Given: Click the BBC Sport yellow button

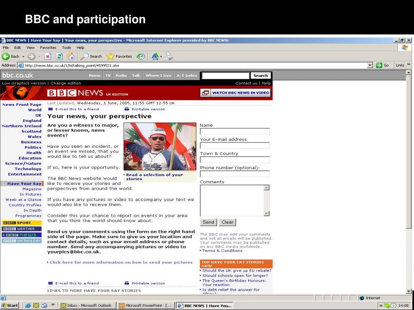Looking at the screenshot, I should tap(22, 223).
